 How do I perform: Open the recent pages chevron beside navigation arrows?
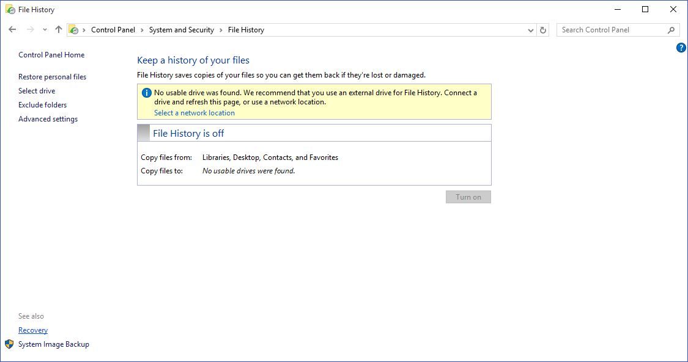click(x=43, y=29)
